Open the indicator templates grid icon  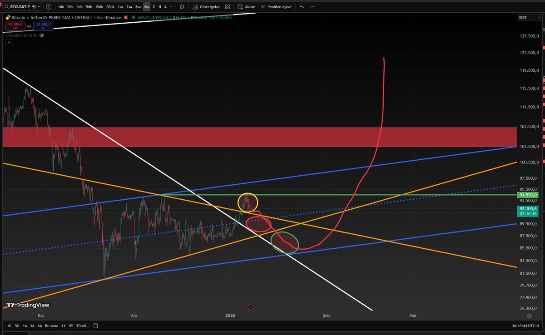coord(227,7)
